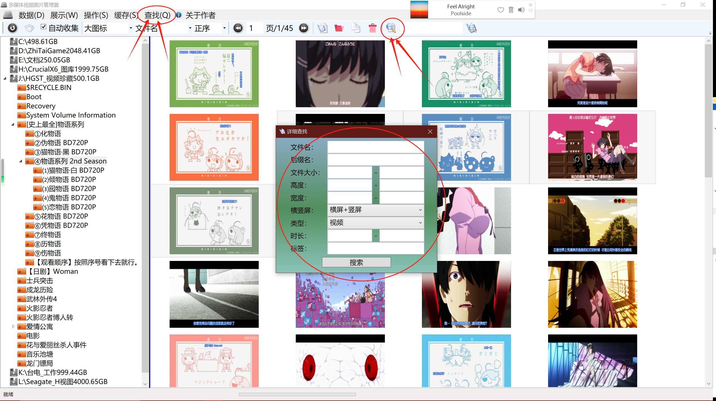Image resolution: width=716 pixels, height=401 pixels.
Task: Click the heart favorite icon in music popup
Action: (x=501, y=10)
